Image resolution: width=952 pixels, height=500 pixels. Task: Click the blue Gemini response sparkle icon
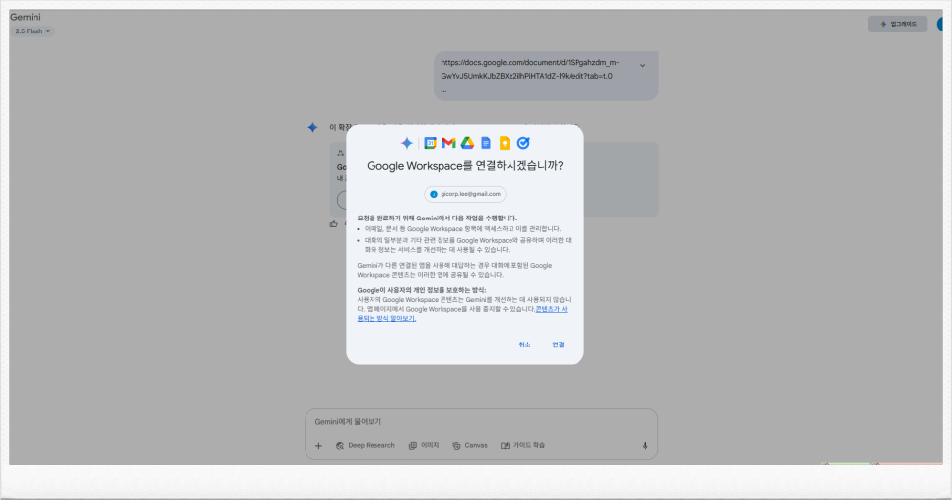click(312, 127)
